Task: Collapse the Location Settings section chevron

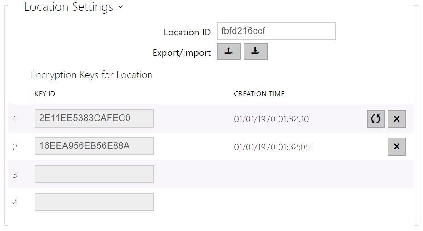Action: coord(120,8)
